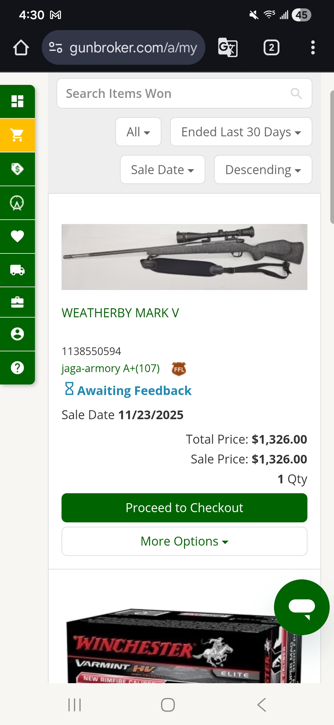This screenshot has height=725, width=334.
Task: Click the briefcase sidebar icon
Action: 17,302
